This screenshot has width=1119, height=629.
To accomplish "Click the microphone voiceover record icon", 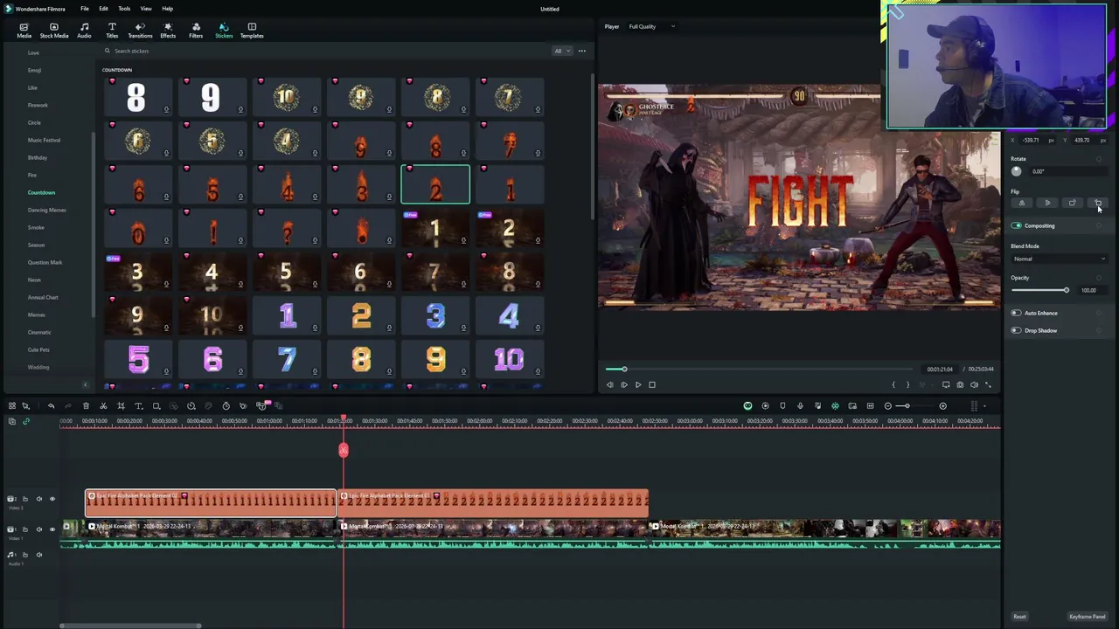I will 800,405.
